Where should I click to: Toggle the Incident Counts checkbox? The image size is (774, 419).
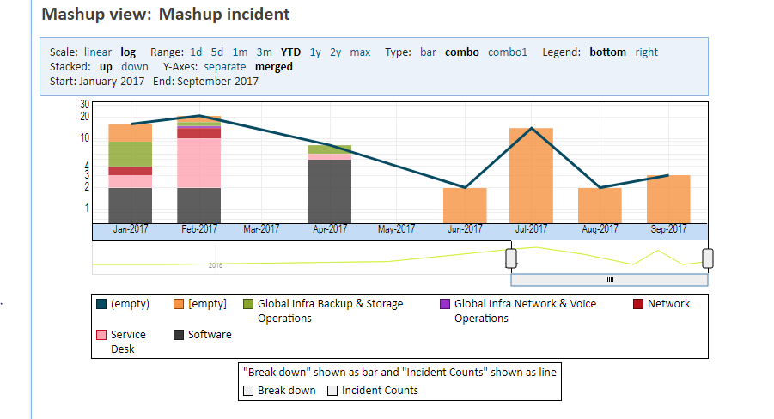click(332, 391)
